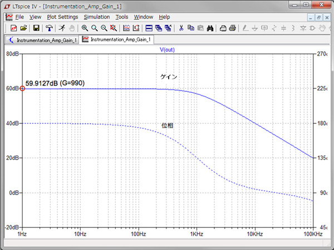Click the Tile Windows Horizontally icon
Screen dimensions: 334x250
149,28
